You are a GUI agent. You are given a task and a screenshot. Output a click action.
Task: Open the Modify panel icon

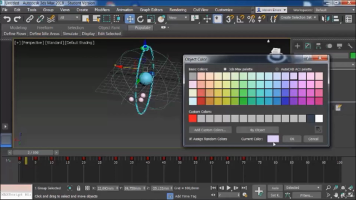(308, 46)
